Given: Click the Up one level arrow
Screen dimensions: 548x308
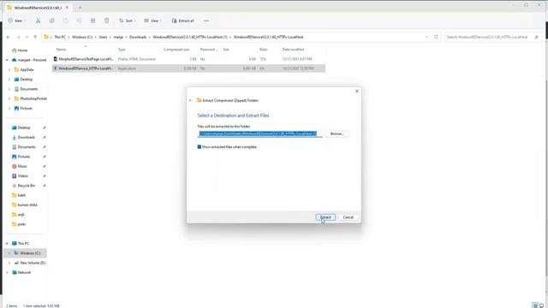Looking at the screenshot, I should click(35, 37).
